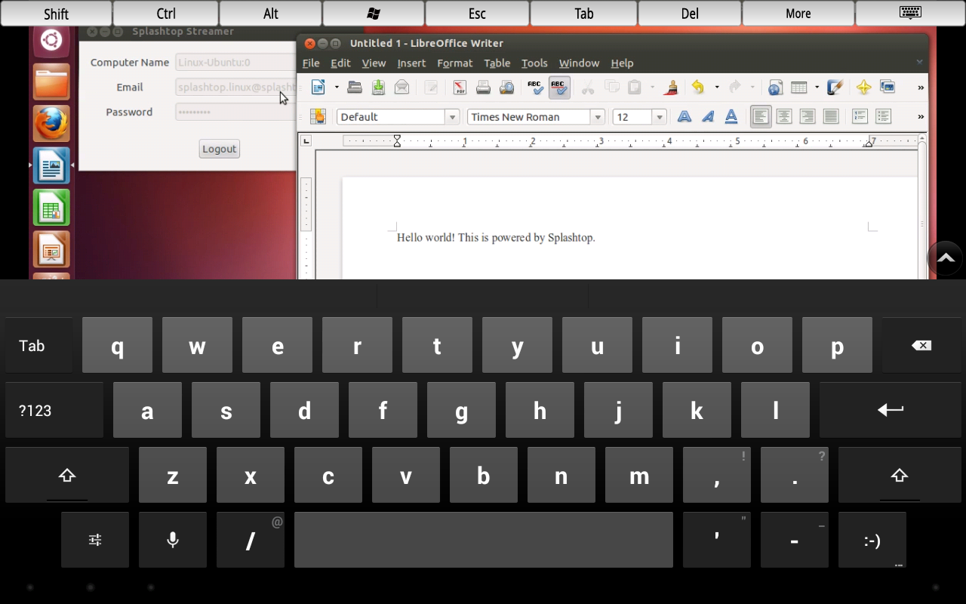Viewport: 966px width, 604px height.
Task: Open the Default paragraph style dropdown
Action: [x=452, y=117]
